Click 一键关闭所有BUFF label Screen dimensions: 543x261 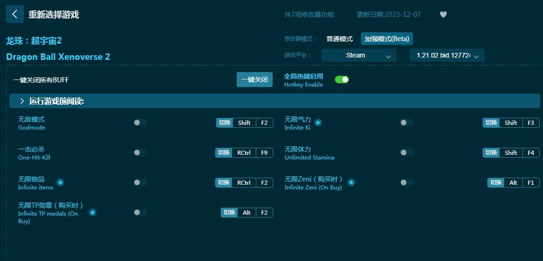tap(41, 80)
